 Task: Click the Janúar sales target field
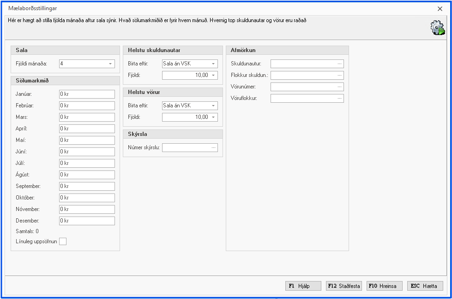(87, 94)
